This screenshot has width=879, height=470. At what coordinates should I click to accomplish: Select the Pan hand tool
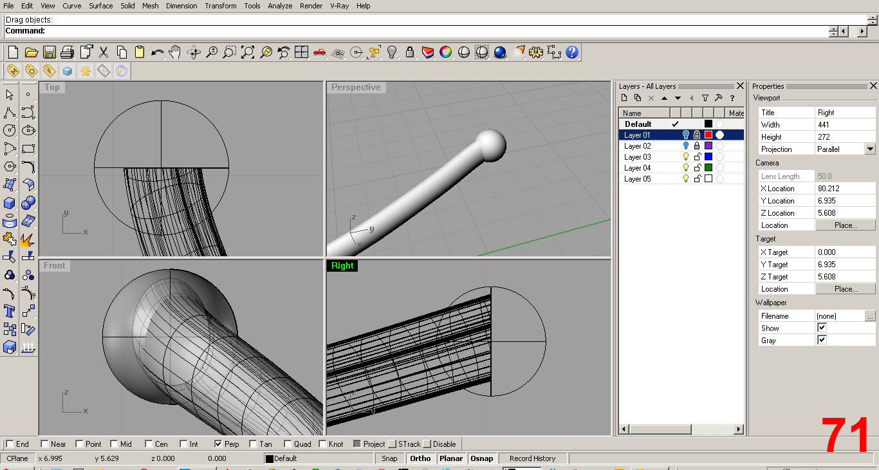point(175,52)
